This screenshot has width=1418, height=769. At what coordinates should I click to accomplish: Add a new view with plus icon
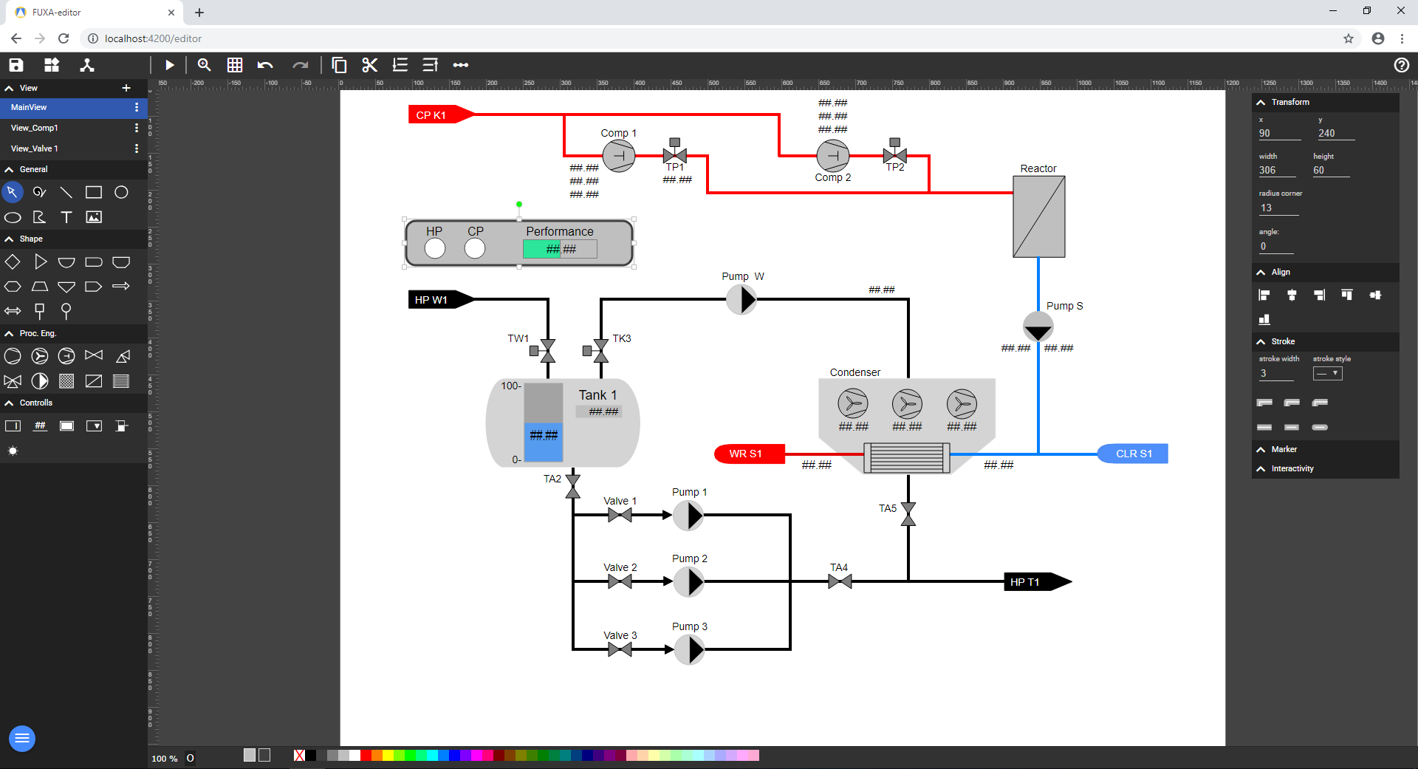click(126, 88)
